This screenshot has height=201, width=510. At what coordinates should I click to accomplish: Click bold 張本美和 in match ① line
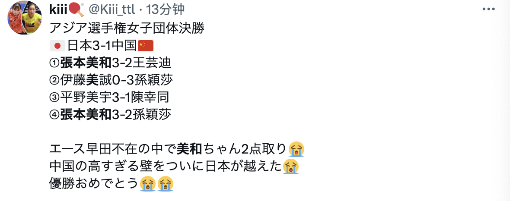tap(86, 63)
